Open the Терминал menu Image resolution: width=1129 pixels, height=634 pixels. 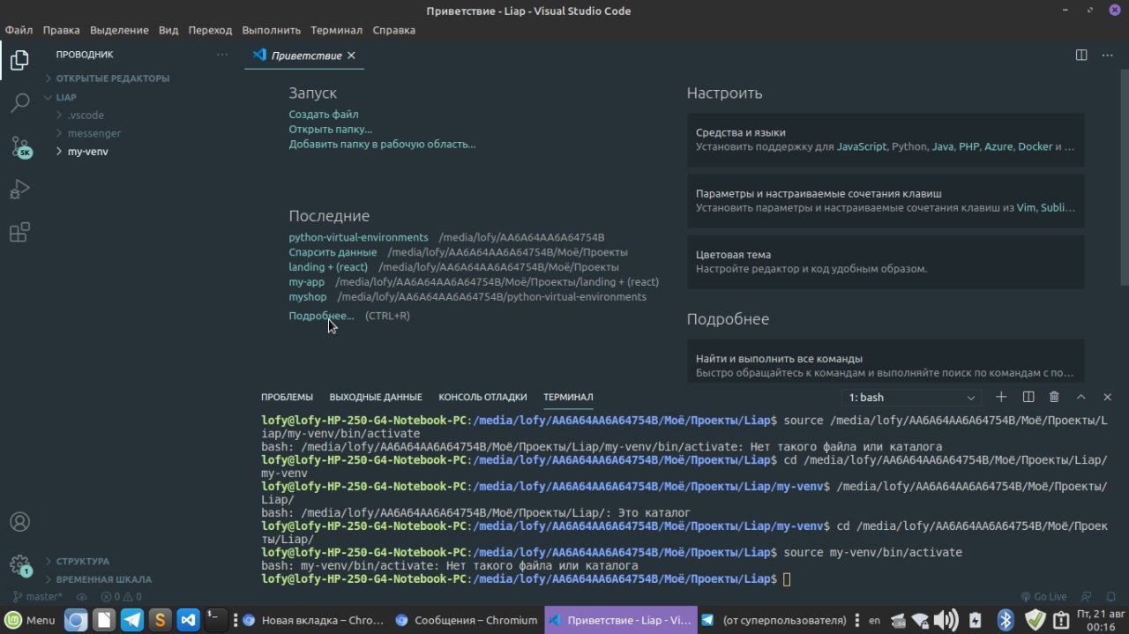tap(337, 29)
